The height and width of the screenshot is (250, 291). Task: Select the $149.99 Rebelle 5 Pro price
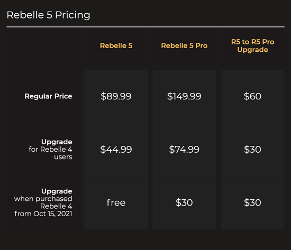pyautogui.click(x=184, y=96)
